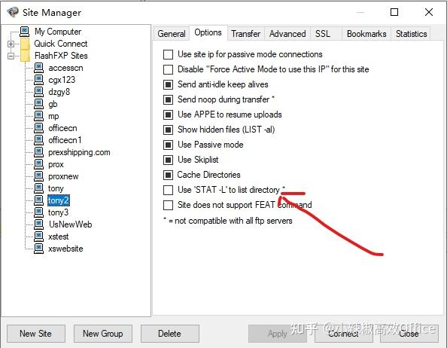The width and height of the screenshot is (447, 348).
Task: Collapse the FlashFXP Sites tree node
Action: (11, 56)
